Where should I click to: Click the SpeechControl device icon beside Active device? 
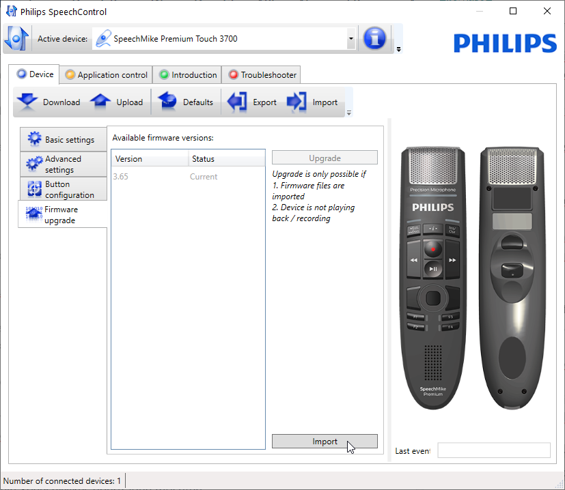[16, 38]
